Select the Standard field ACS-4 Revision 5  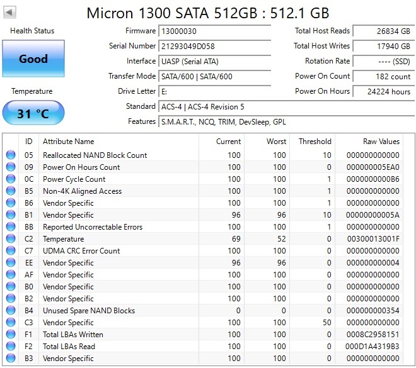(287, 106)
